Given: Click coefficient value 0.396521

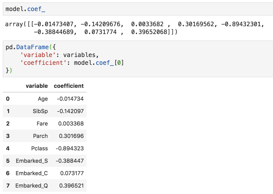Looking at the screenshot, I should click(72, 186).
